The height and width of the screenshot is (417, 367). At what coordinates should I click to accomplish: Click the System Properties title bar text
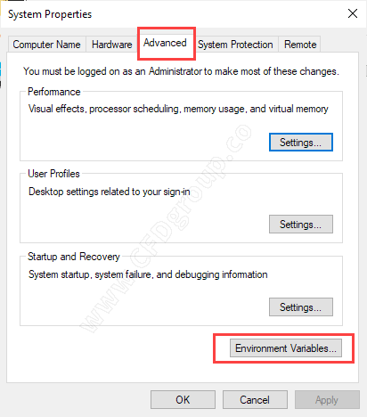[x=50, y=14]
